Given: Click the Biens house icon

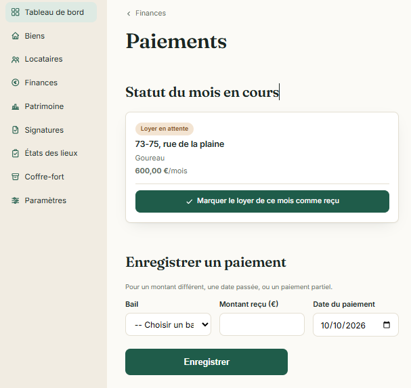Looking at the screenshot, I should pos(15,36).
